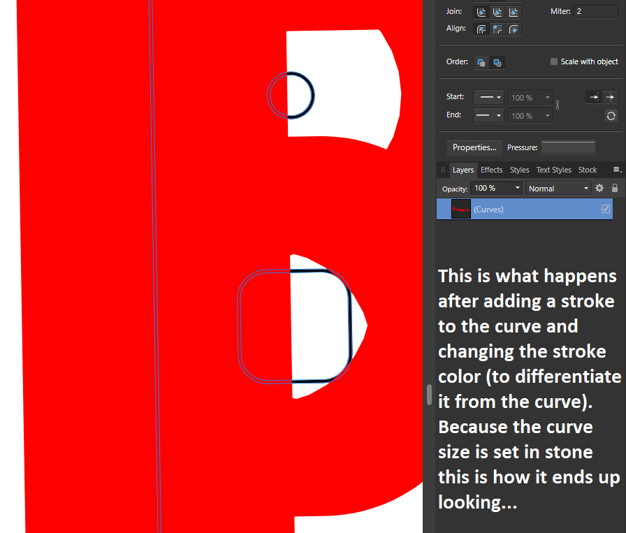Click the Miter value field

click(595, 11)
